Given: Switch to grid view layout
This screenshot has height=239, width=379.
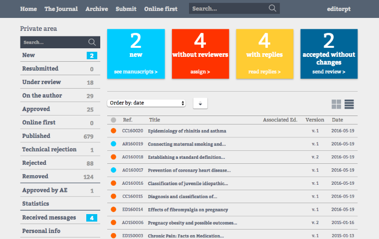Looking at the screenshot, I should pyautogui.click(x=337, y=104).
